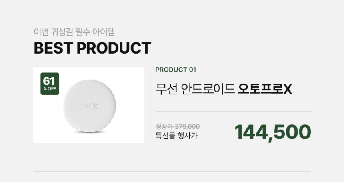
Task: Click the divider line below the product name
Action: [x=233, y=112]
